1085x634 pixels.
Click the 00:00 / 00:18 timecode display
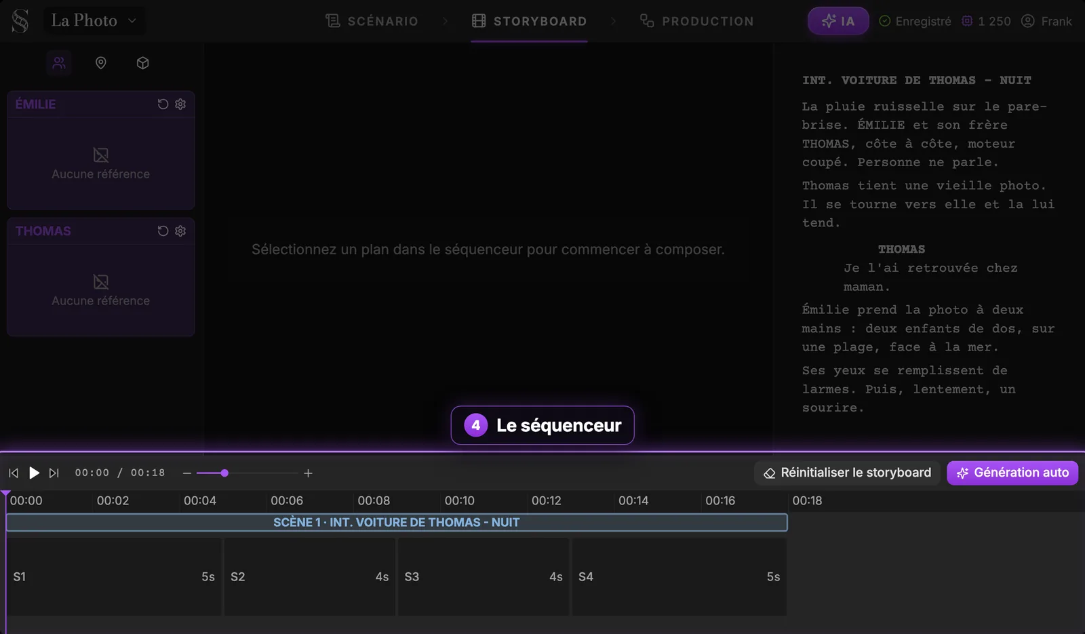[120, 473]
